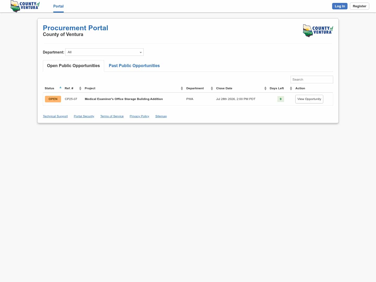This screenshot has height=282, width=376.
Task: Sort by Status column arrow
Action: (60, 87)
